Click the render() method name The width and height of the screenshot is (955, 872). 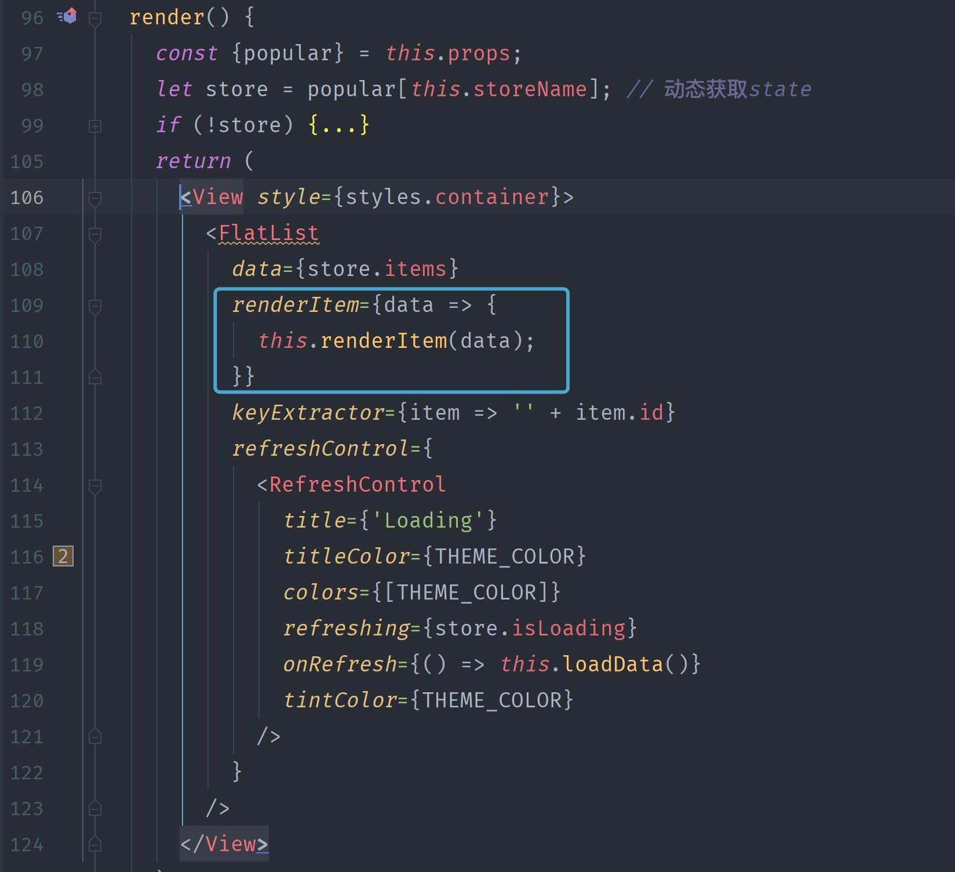[167, 17]
